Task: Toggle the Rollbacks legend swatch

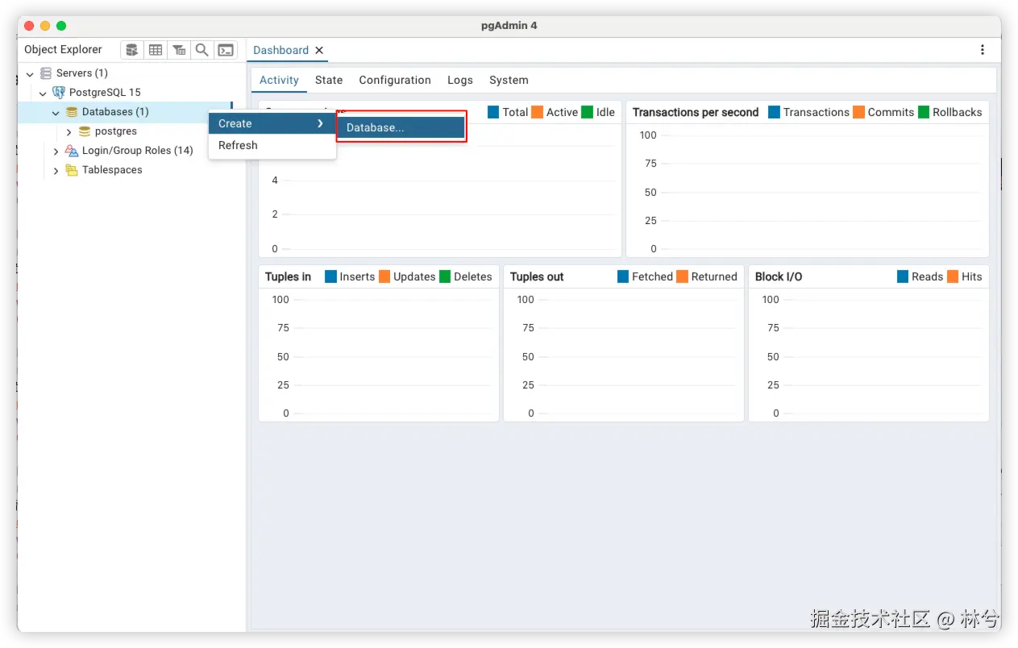Action: [x=923, y=112]
